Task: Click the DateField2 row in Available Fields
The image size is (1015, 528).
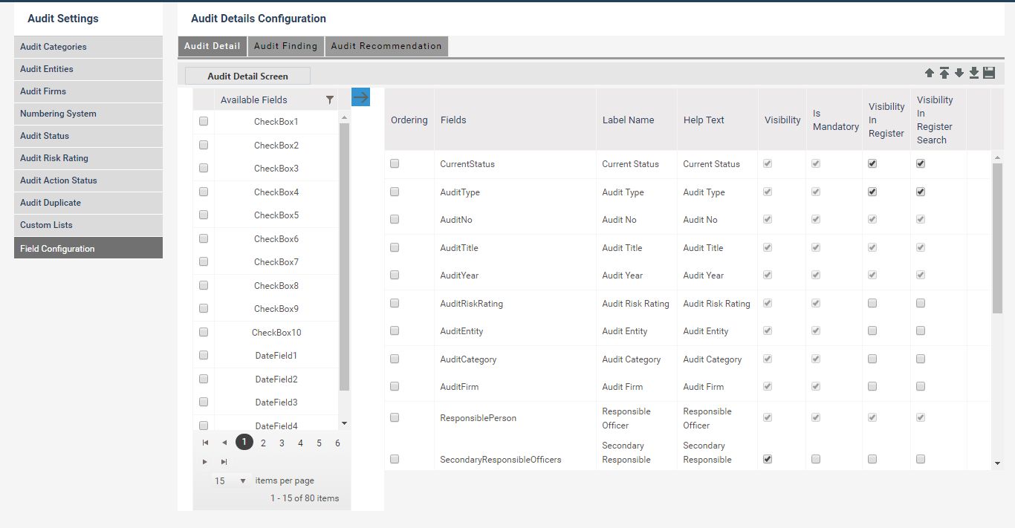Action: pyautogui.click(x=276, y=379)
